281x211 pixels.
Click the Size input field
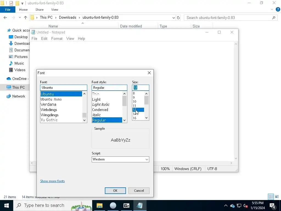coord(141,88)
